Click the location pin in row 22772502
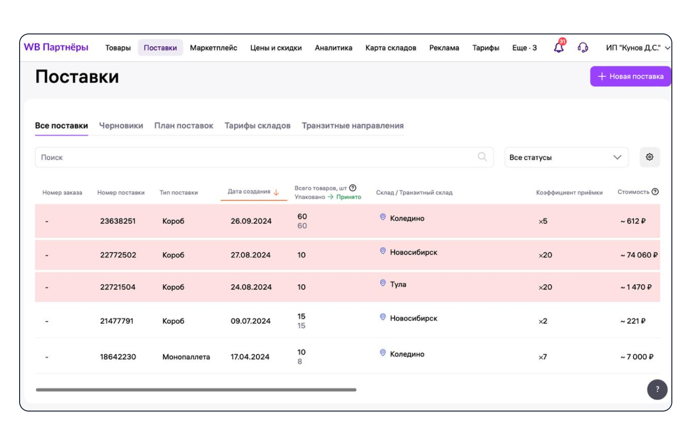Screen dimensions: 691x445 pos(383,251)
